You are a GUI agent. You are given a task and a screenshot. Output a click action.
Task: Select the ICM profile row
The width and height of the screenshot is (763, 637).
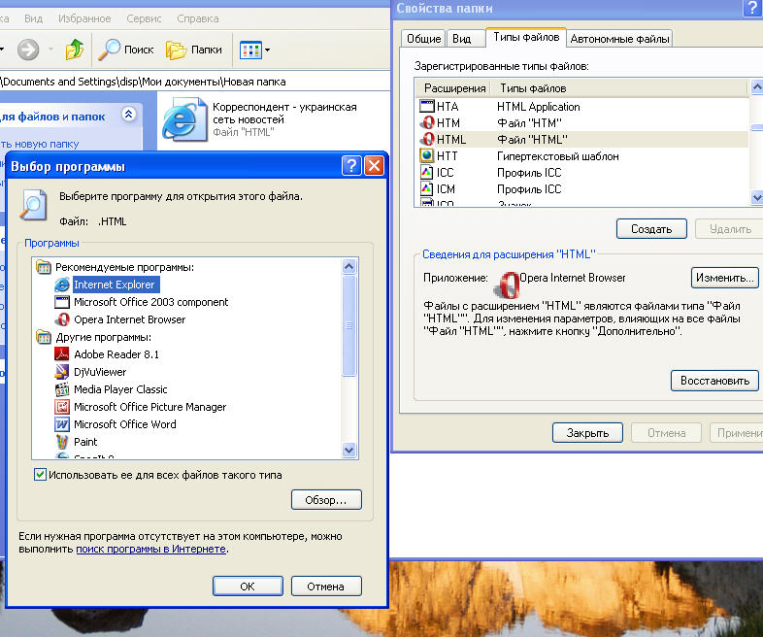pyautogui.click(x=581, y=188)
